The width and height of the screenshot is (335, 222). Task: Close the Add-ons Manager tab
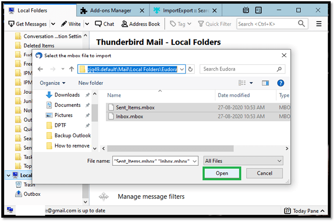point(142,10)
